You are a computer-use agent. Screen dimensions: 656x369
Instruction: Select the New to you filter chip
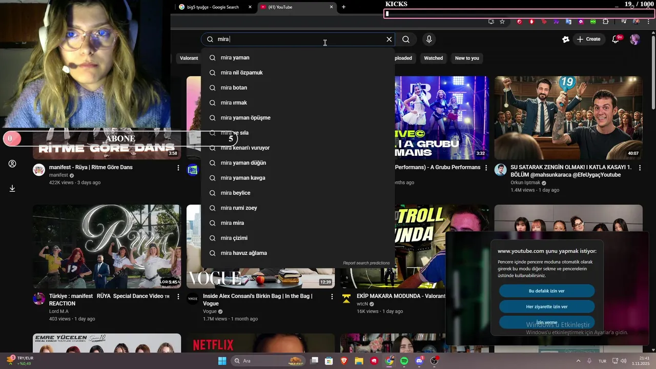click(467, 58)
